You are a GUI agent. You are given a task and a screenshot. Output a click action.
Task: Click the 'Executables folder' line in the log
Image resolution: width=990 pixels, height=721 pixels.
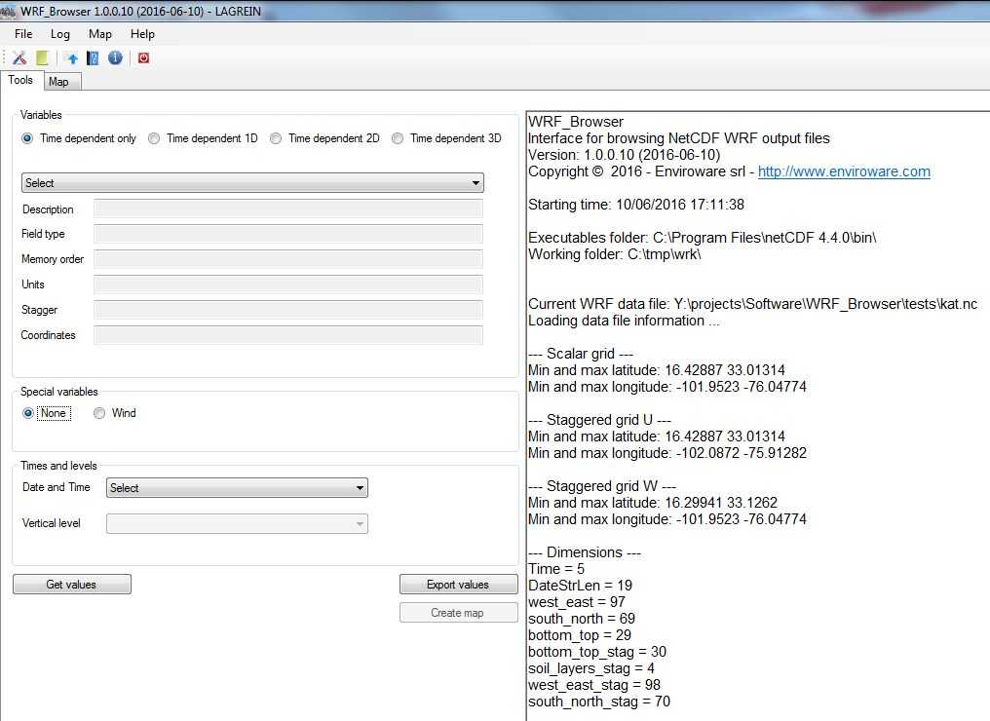(x=703, y=238)
